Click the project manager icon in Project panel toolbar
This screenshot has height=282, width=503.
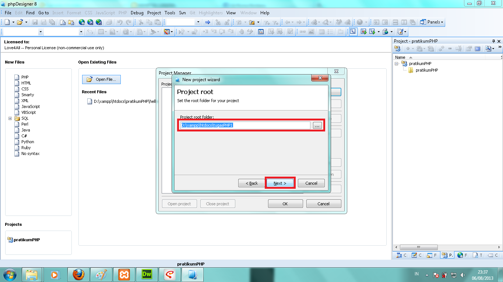397,48
